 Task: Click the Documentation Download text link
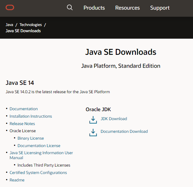(124, 131)
